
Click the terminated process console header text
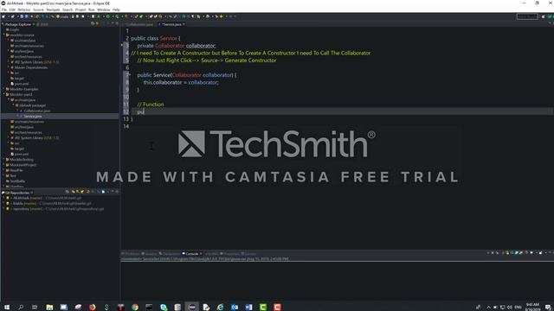click(204, 259)
